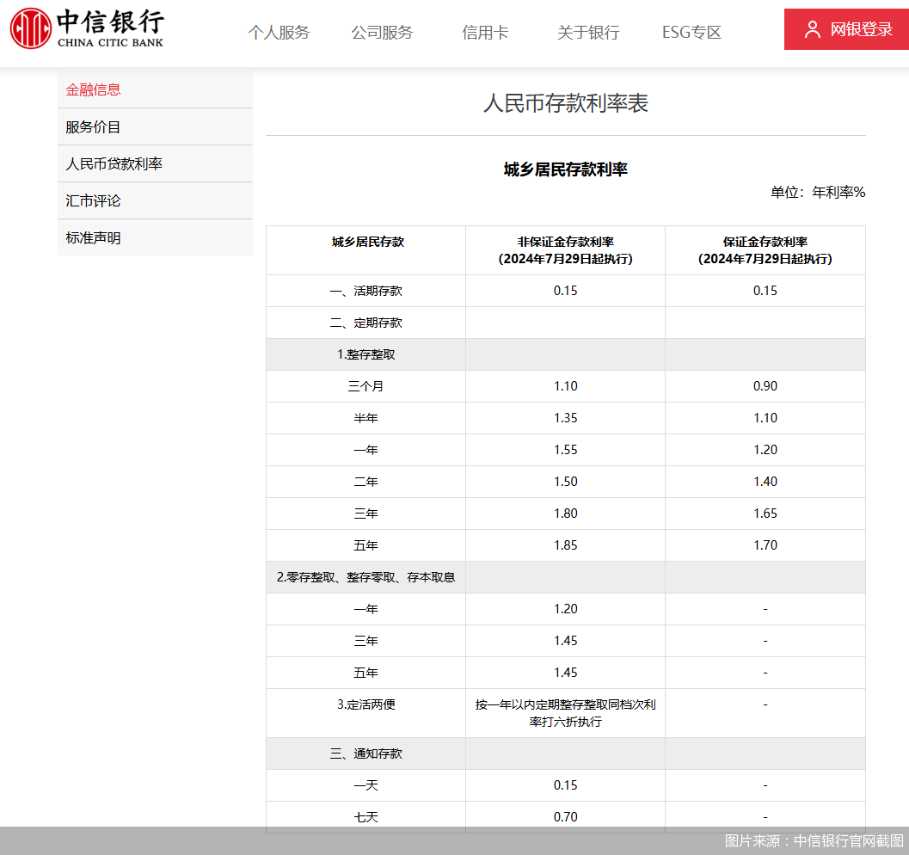Click the 保证金存款利率 column header

(x=765, y=250)
